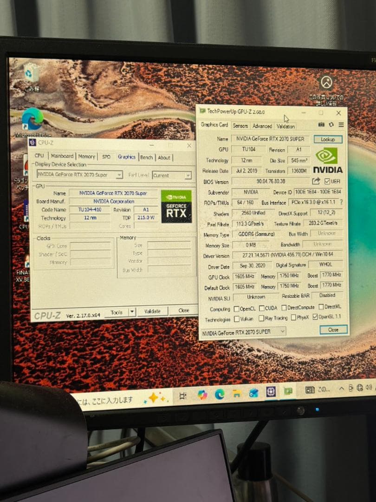Click the GPU-Z refresh icon
This screenshot has width=376, height=502.
(x=331, y=125)
